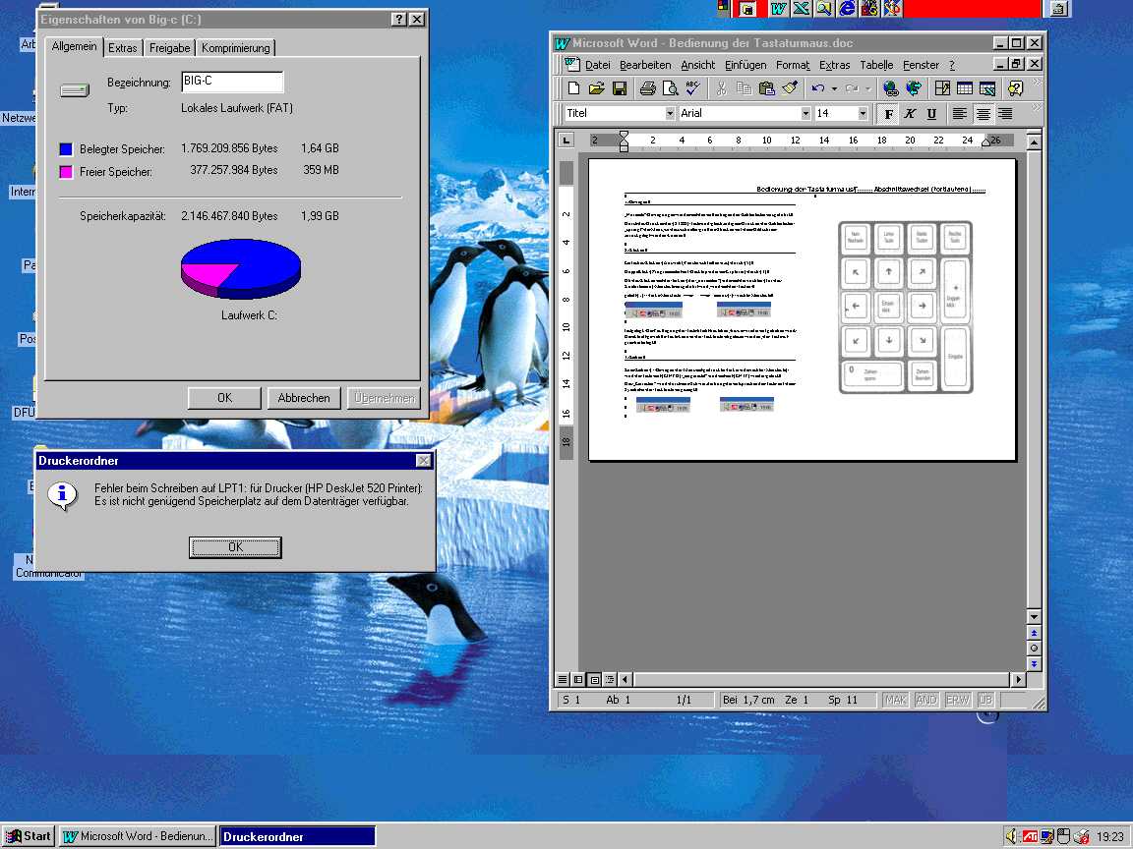The image size is (1133, 849).
Task: Open Tables and Borders tool
Action: [x=942, y=88]
